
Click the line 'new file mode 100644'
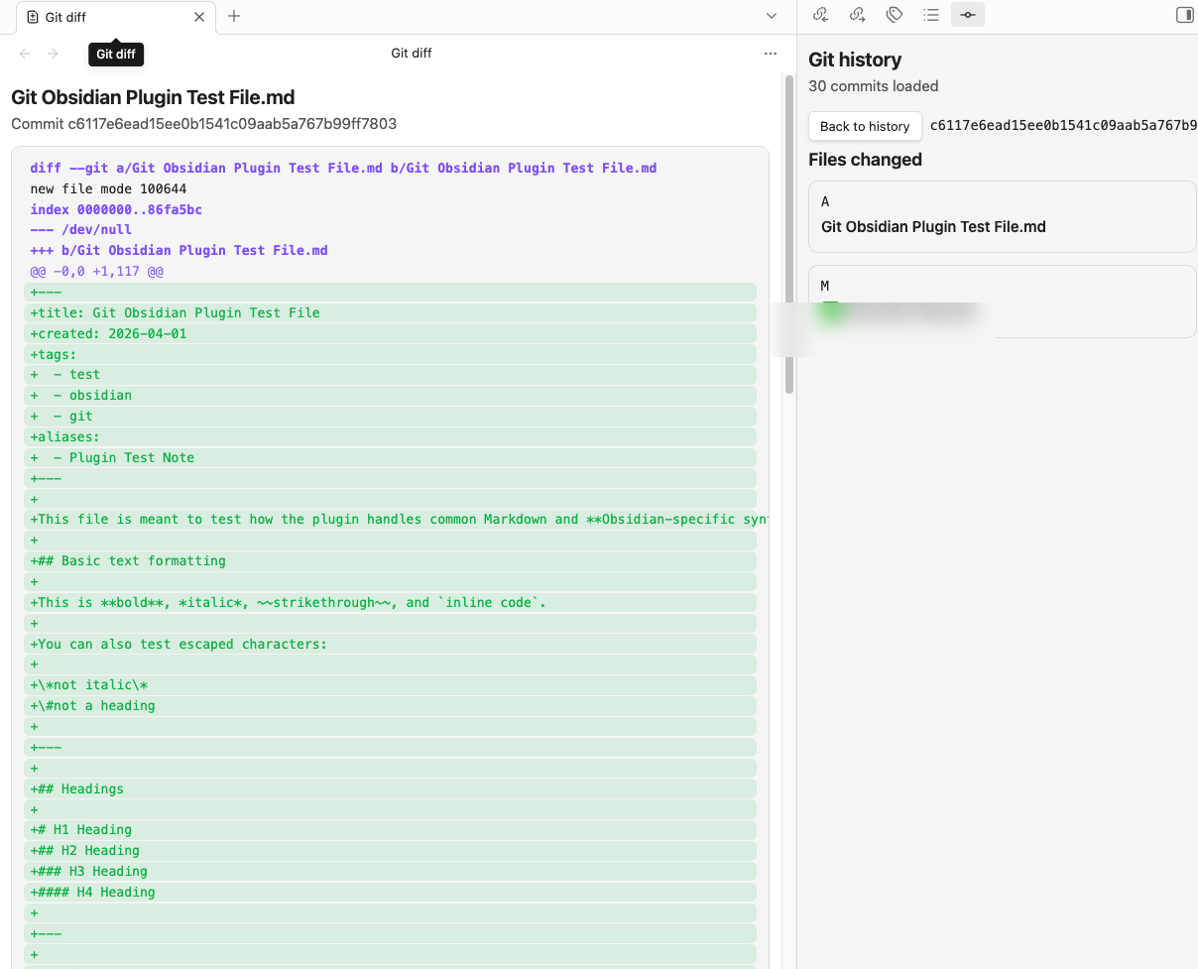point(108,189)
